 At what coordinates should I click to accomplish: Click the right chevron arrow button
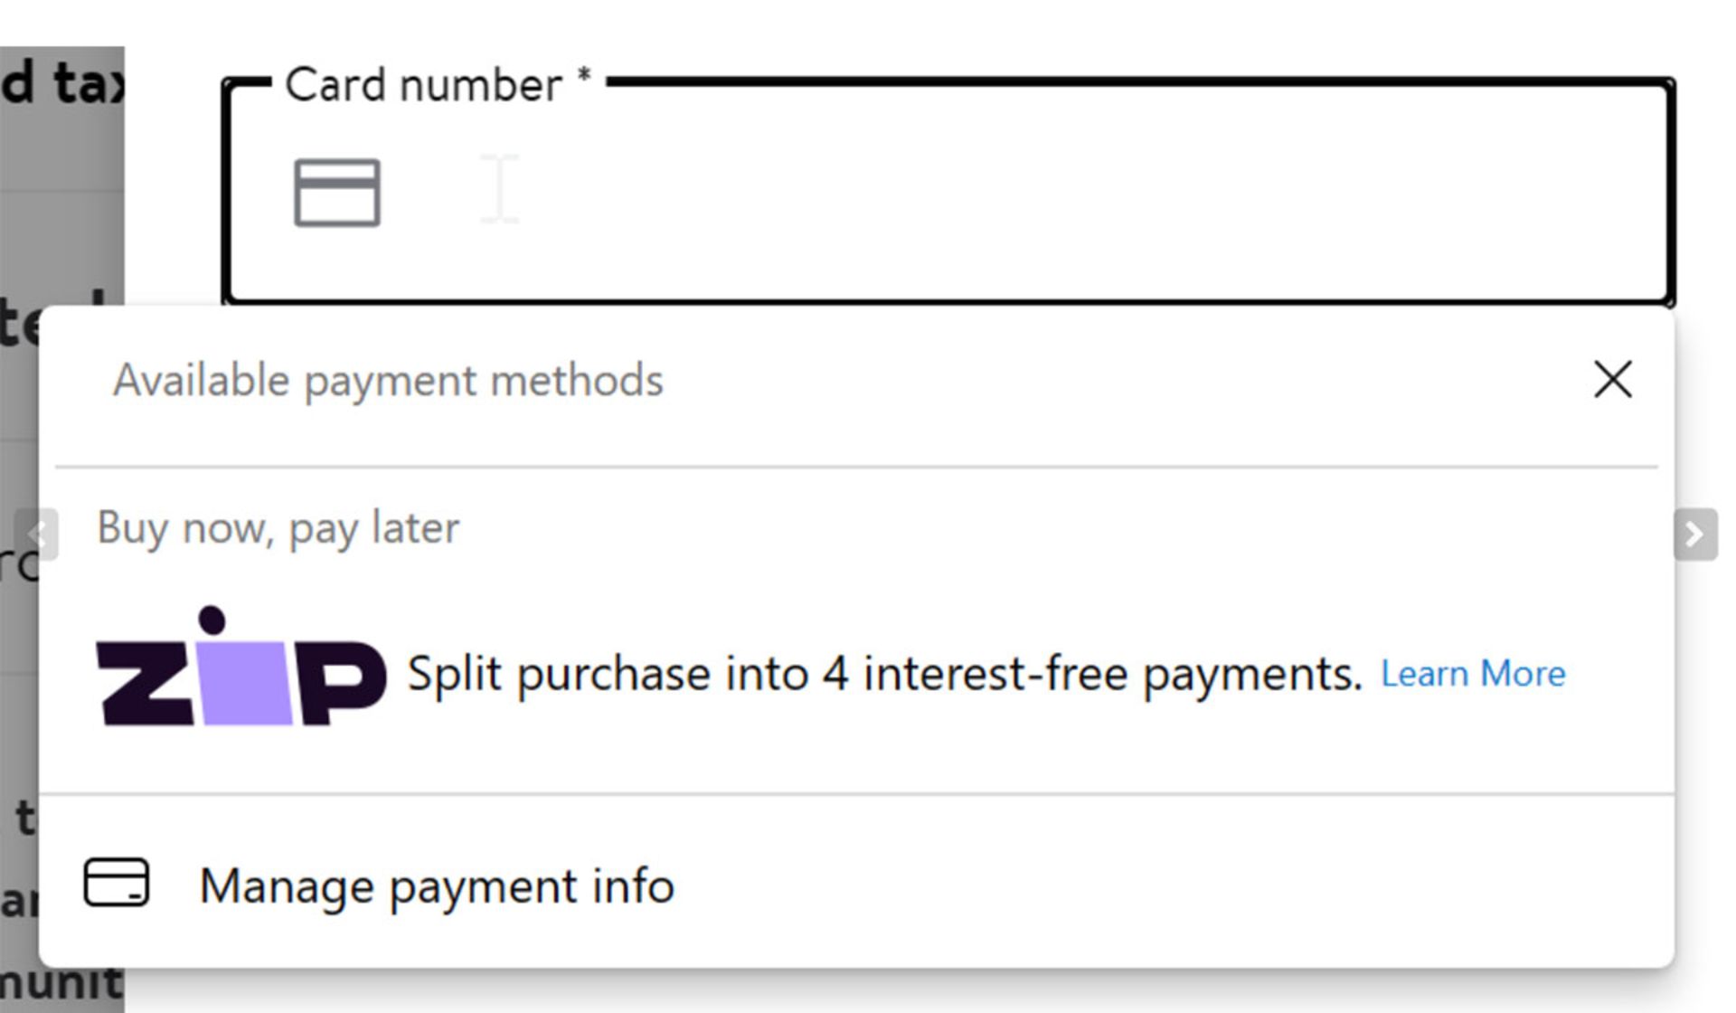pos(1695,535)
